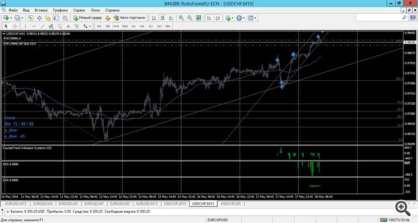Expand the arrows objects dropdown

pos(90,26)
